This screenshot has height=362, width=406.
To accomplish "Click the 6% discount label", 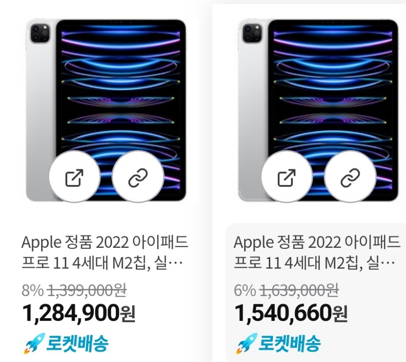I will (245, 290).
